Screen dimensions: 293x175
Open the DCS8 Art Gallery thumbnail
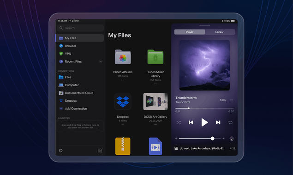(x=155, y=102)
